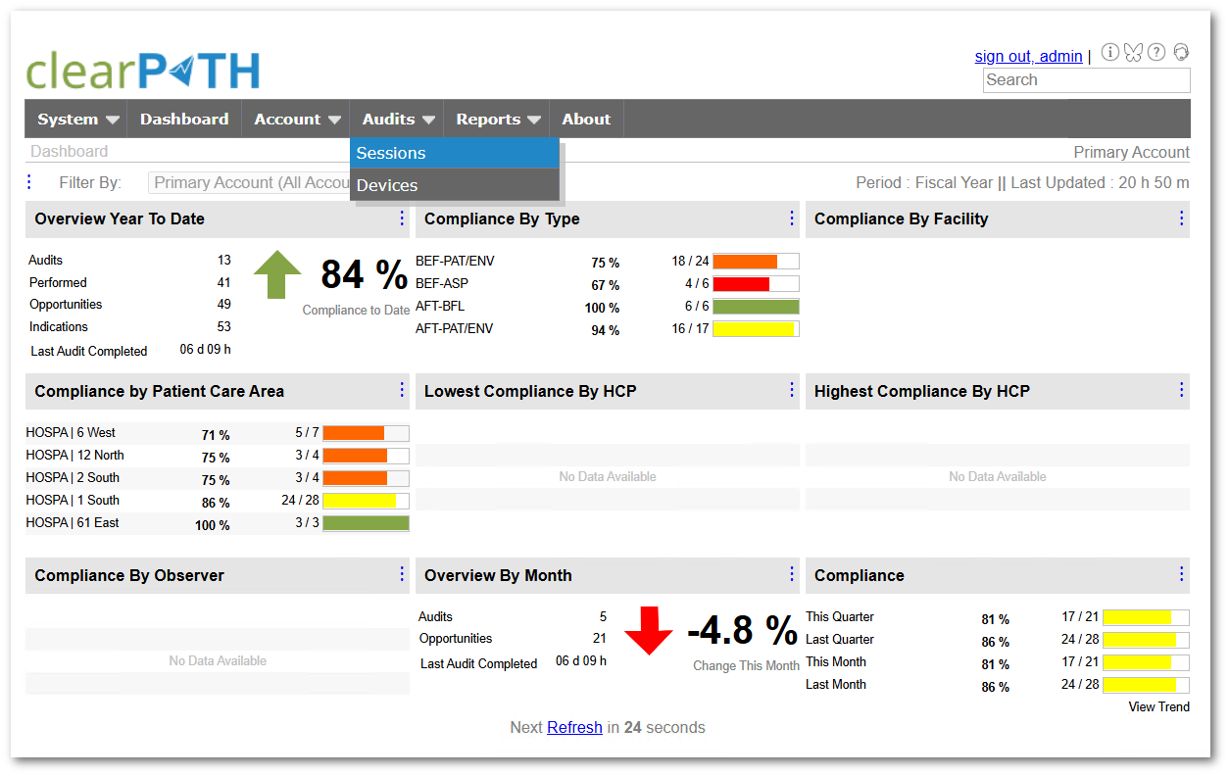Open Highest Compliance By HCP panel options
The width and height of the screenshot is (1229, 776).
point(1182,391)
